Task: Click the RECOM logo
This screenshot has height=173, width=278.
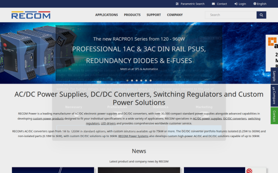Action: [x=31, y=15]
